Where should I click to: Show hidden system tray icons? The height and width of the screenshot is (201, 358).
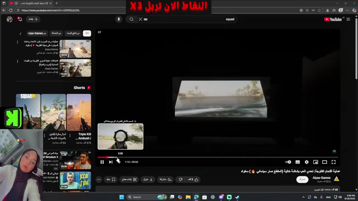point(303,197)
